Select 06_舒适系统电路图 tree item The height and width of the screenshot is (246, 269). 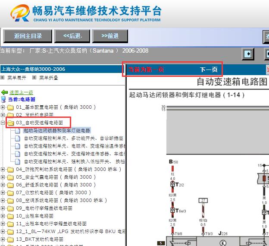(x=56, y=185)
